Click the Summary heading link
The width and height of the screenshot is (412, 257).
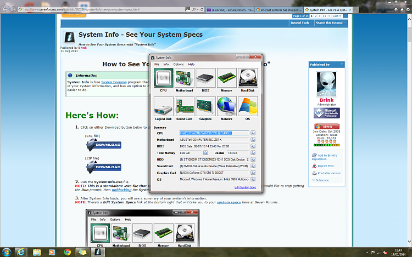[160, 128]
